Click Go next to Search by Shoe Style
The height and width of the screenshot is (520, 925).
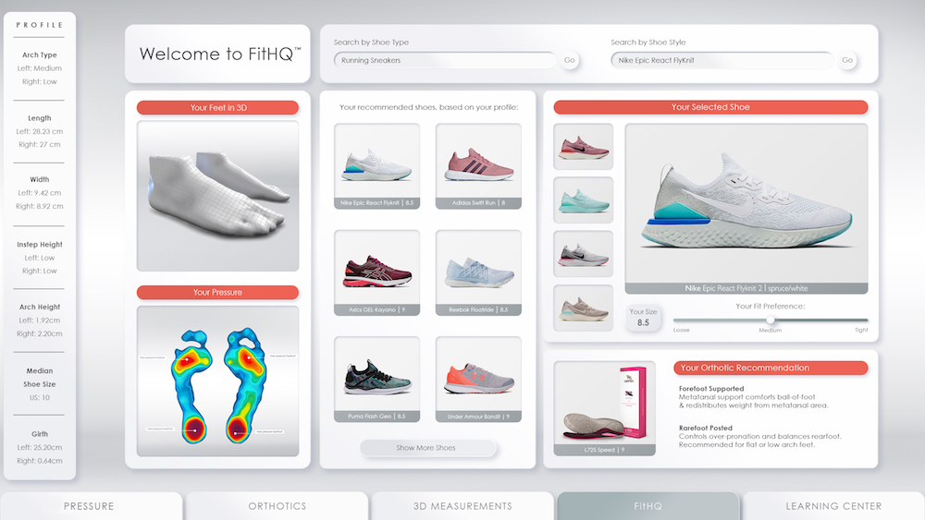coord(847,60)
